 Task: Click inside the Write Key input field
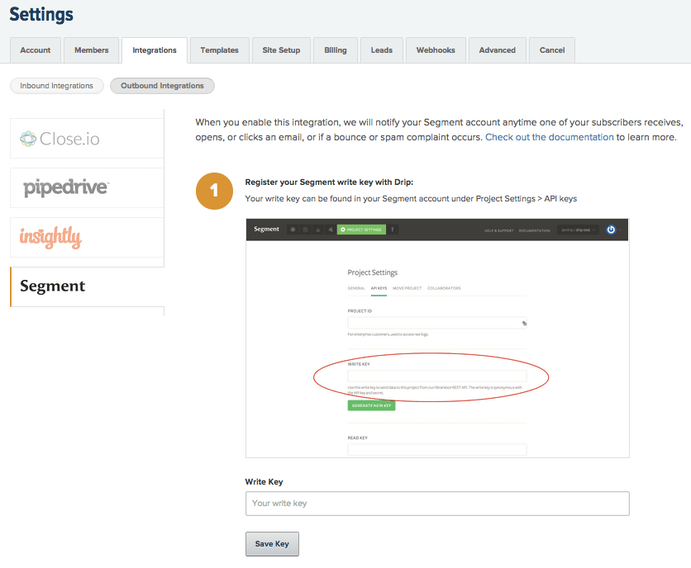coord(436,504)
